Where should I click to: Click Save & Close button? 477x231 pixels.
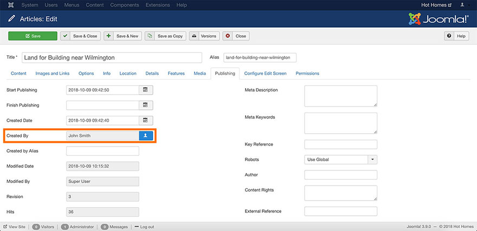click(x=80, y=36)
